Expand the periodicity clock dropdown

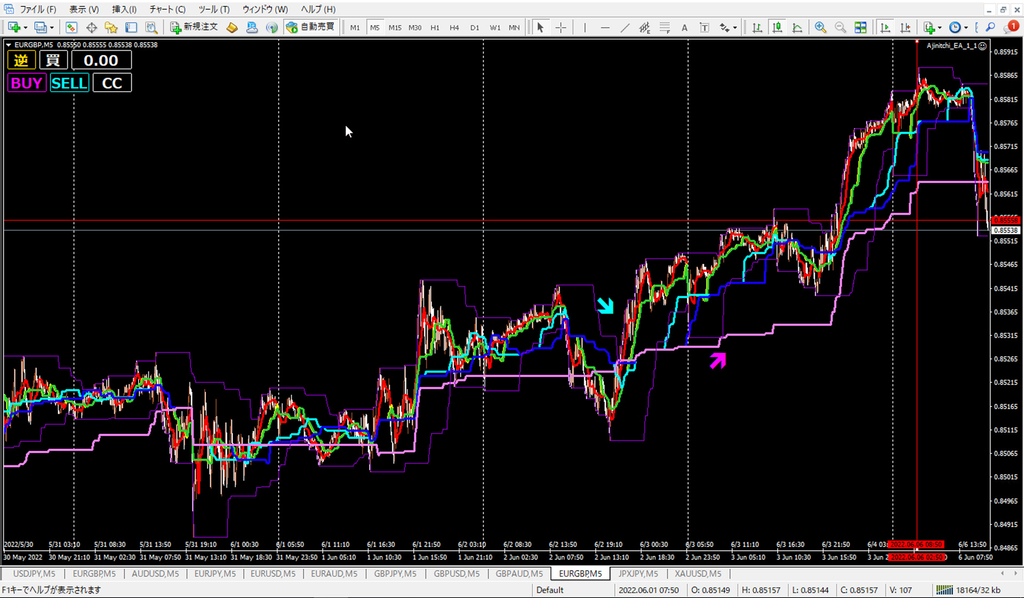tap(966, 28)
